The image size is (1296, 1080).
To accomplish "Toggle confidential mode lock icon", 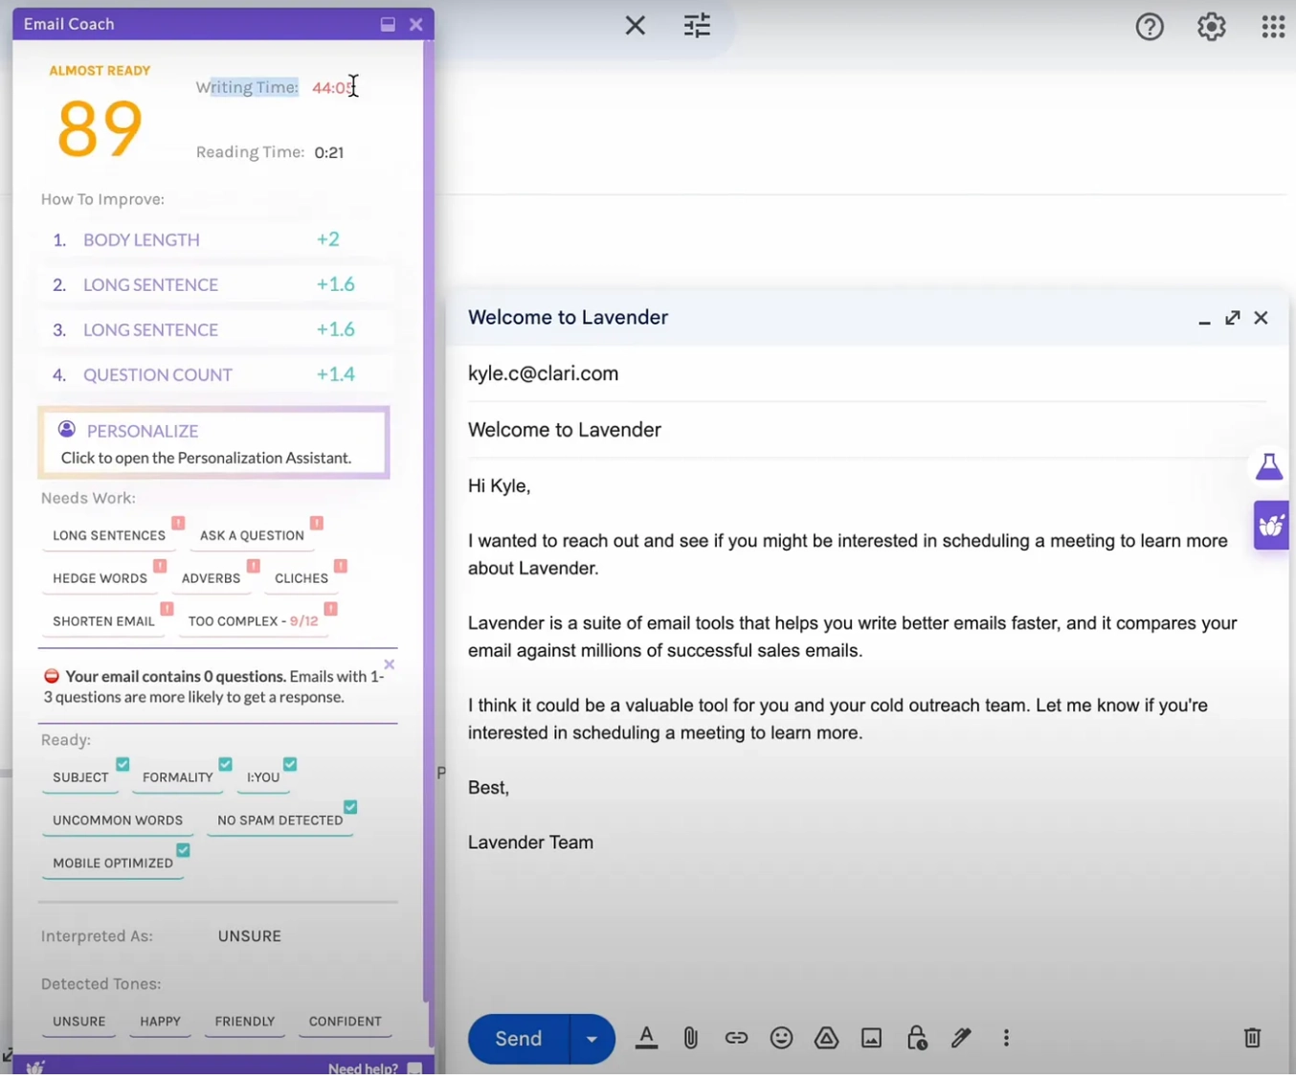I will pos(916,1038).
